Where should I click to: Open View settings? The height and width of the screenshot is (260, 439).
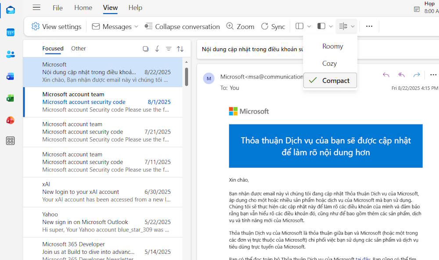(x=56, y=26)
